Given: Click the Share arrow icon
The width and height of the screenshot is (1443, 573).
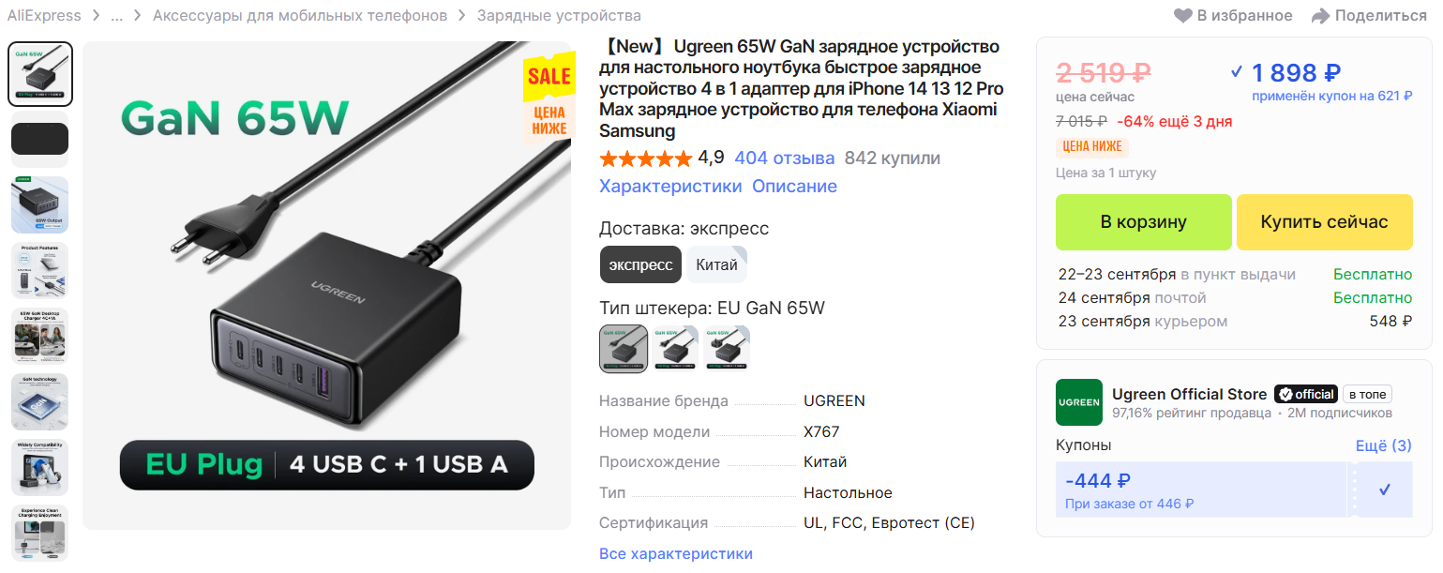Looking at the screenshot, I should pyautogui.click(x=1320, y=16).
